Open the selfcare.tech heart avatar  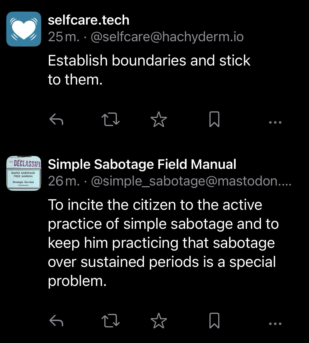click(x=24, y=29)
